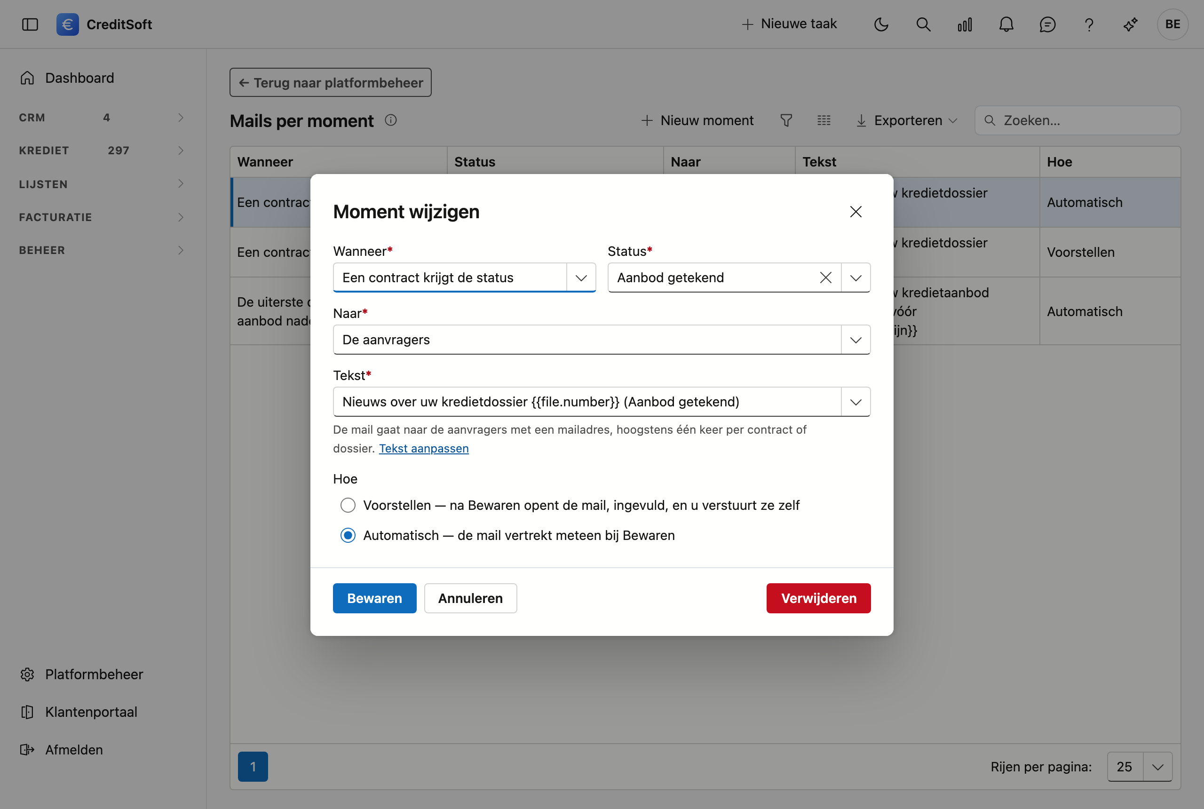Screen dimensions: 1204x809
Task: Open the search magnifier in top bar
Action: [x=923, y=24]
